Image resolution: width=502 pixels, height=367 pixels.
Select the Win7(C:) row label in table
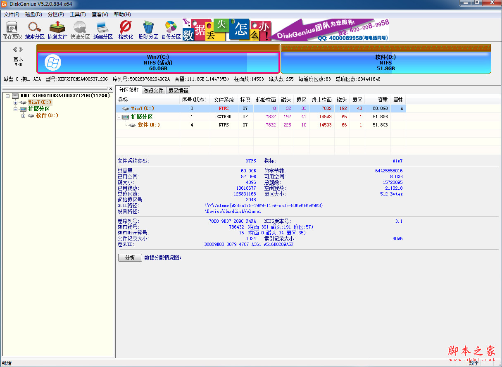pyautogui.click(x=143, y=109)
